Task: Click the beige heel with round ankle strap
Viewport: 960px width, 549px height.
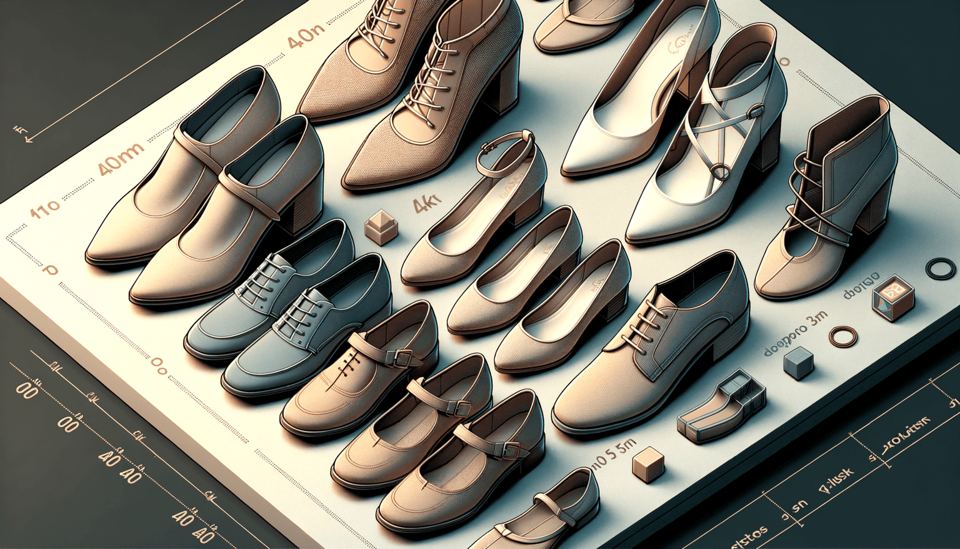Action: point(474,209)
